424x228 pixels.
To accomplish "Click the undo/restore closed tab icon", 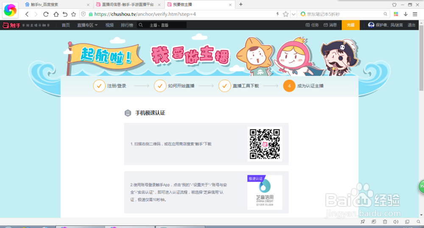I will pyautogui.click(x=65, y=14).
